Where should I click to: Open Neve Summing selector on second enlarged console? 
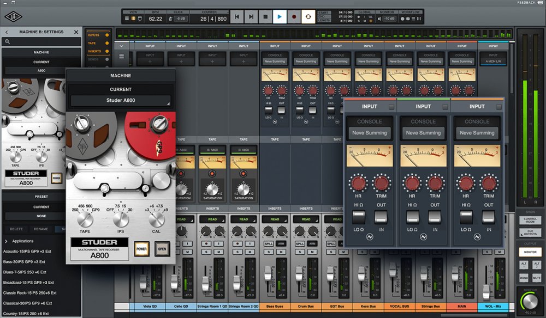pyautogui.click(x=423, y=133)
